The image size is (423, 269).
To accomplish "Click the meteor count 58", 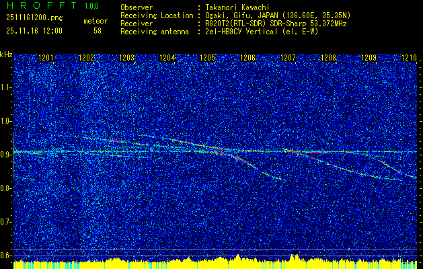I will [x=98, y=31].
